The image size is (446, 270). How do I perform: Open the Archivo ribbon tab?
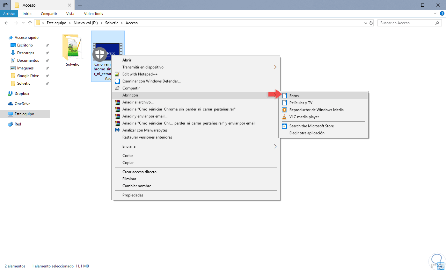(9, 14)
